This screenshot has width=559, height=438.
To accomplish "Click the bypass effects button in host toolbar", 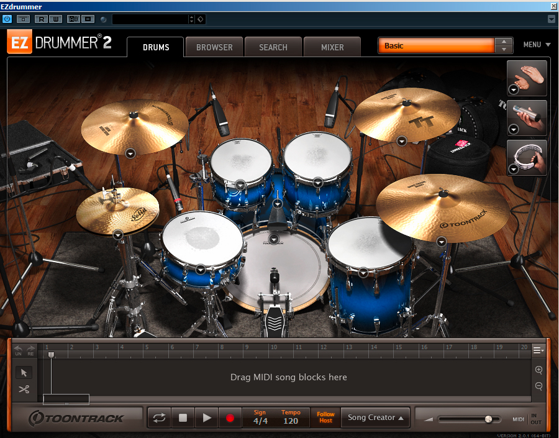I will click(23, 19).
